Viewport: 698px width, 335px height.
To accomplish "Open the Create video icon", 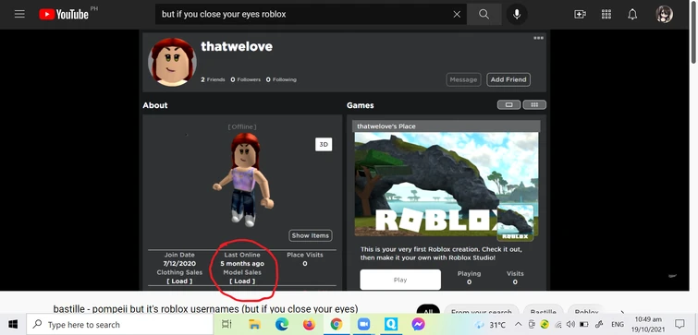I will (580, 14).
